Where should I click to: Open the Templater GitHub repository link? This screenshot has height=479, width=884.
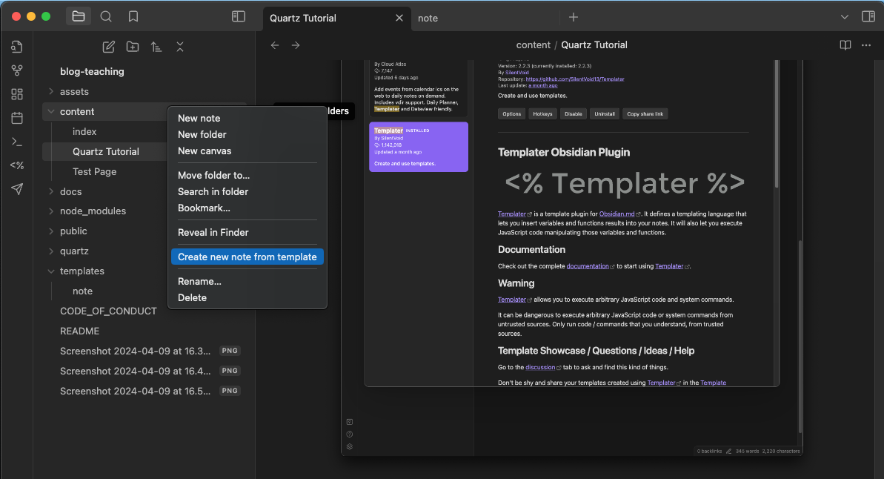point(575,79)
